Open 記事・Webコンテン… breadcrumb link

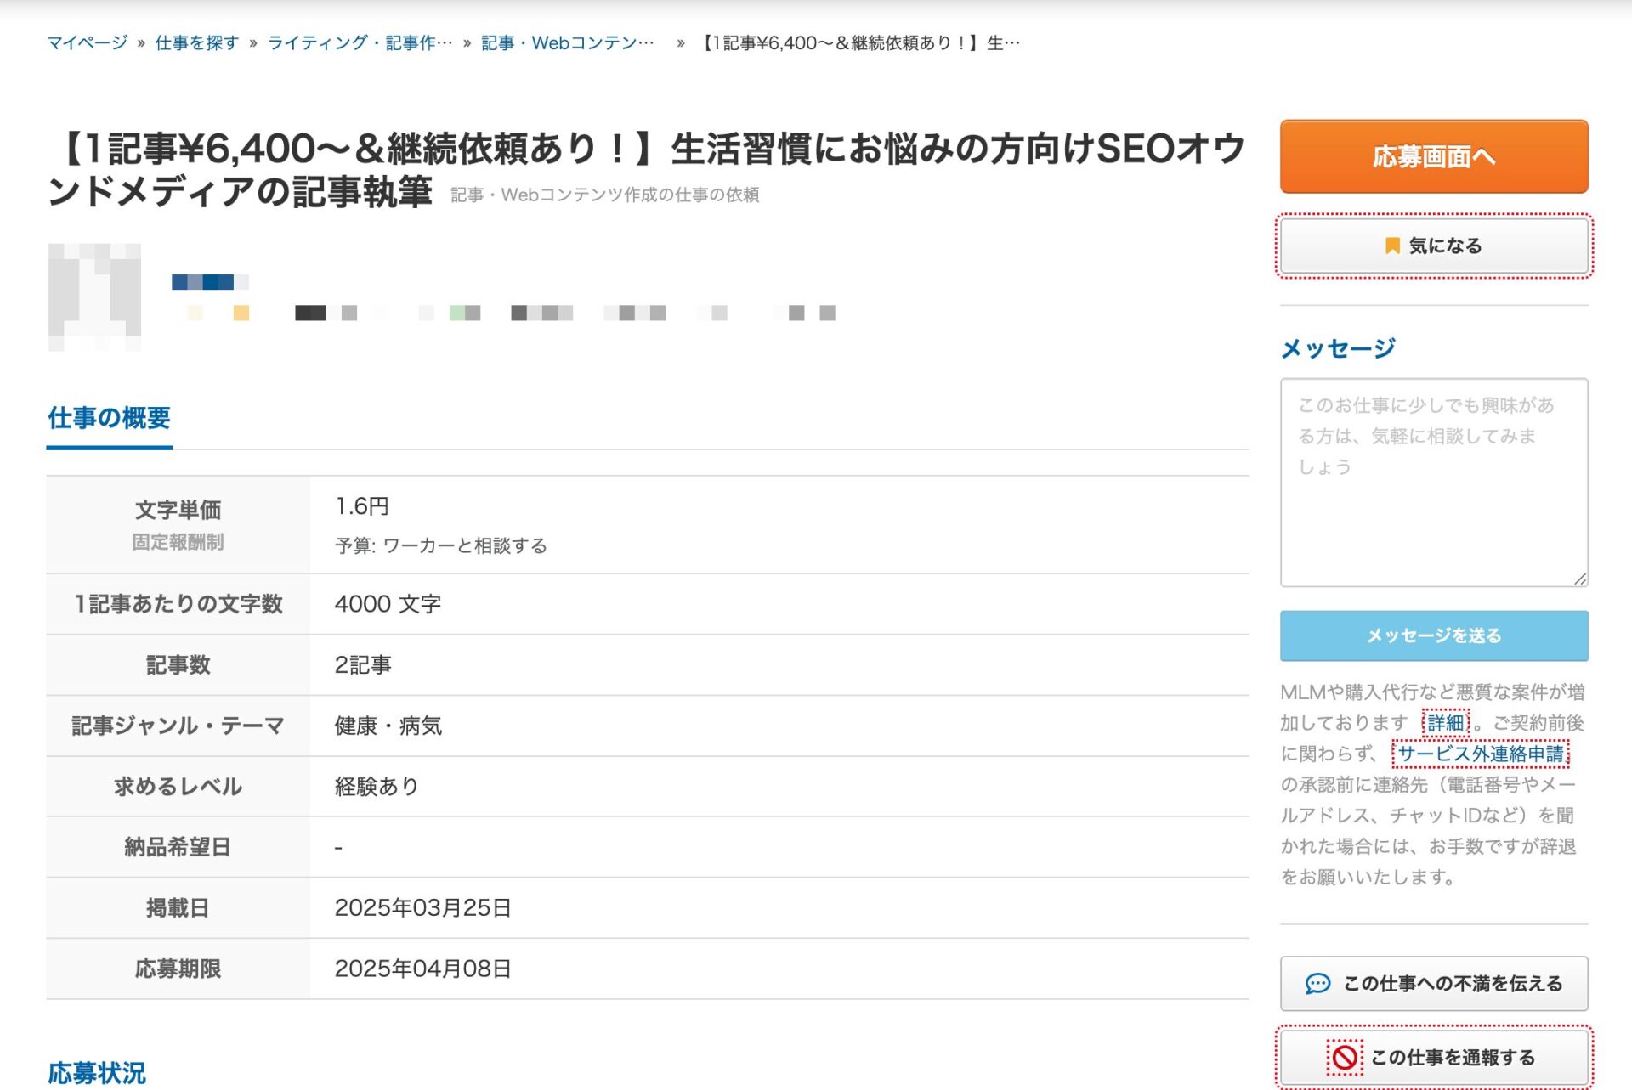(x=568, y=42)
